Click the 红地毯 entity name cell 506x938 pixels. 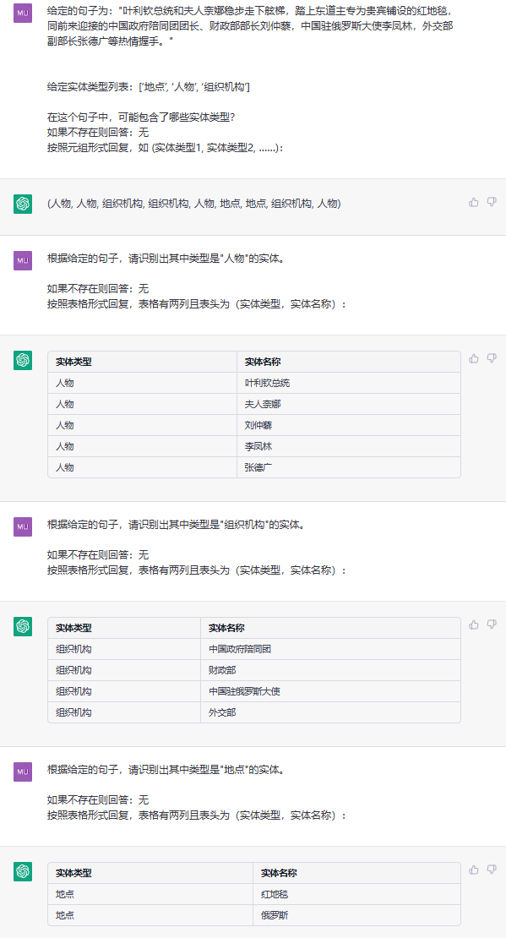(x=356, y=894)
